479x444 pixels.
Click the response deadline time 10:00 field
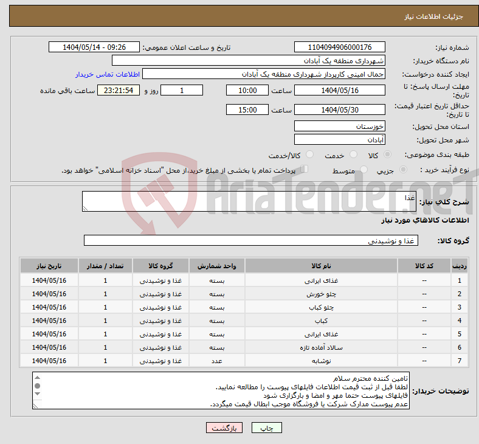click(x=247, y=90)
